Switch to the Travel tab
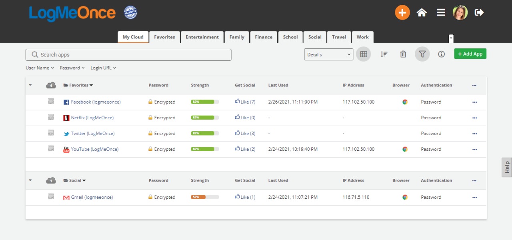This screenshot has height=240, width=512. coord(339,37)
